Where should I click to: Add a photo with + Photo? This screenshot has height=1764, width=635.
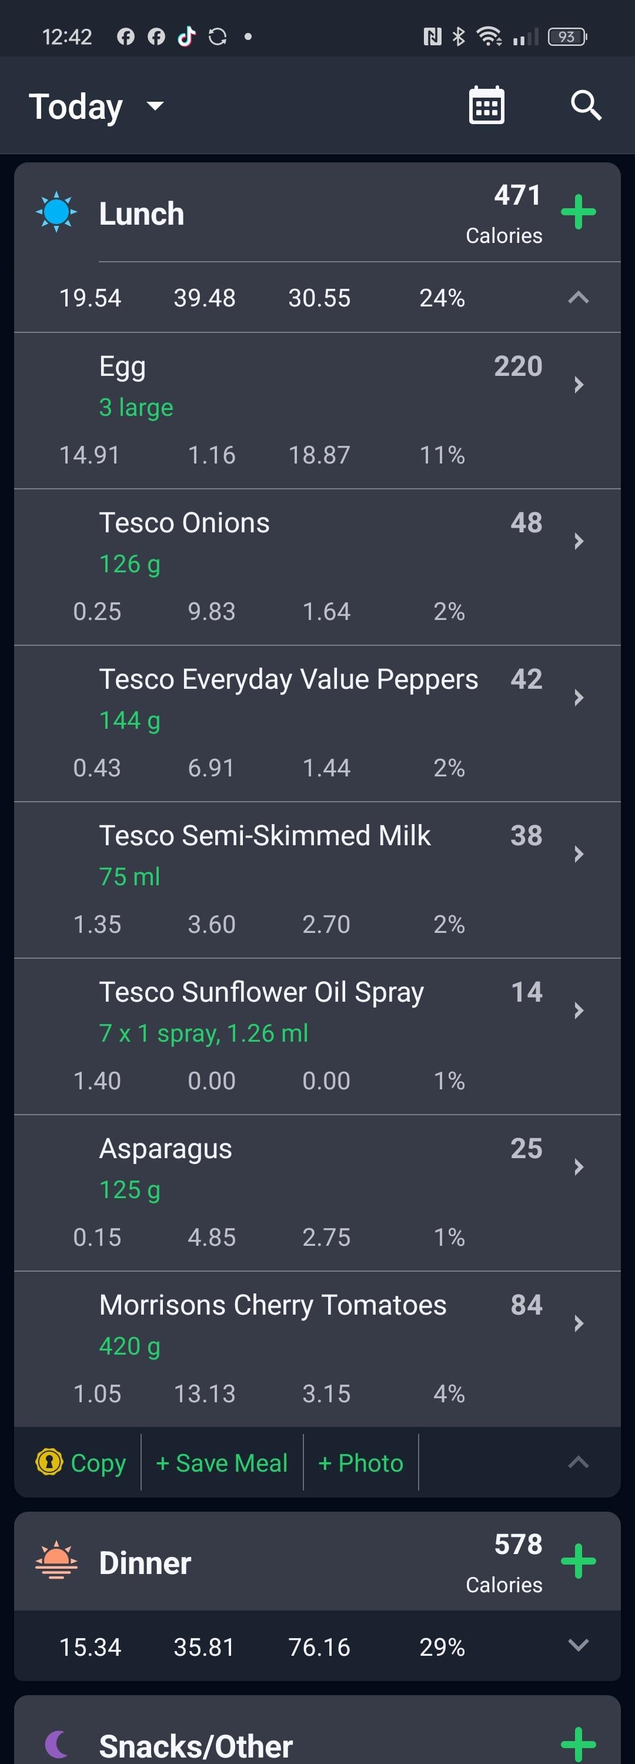coord(360,1463)
